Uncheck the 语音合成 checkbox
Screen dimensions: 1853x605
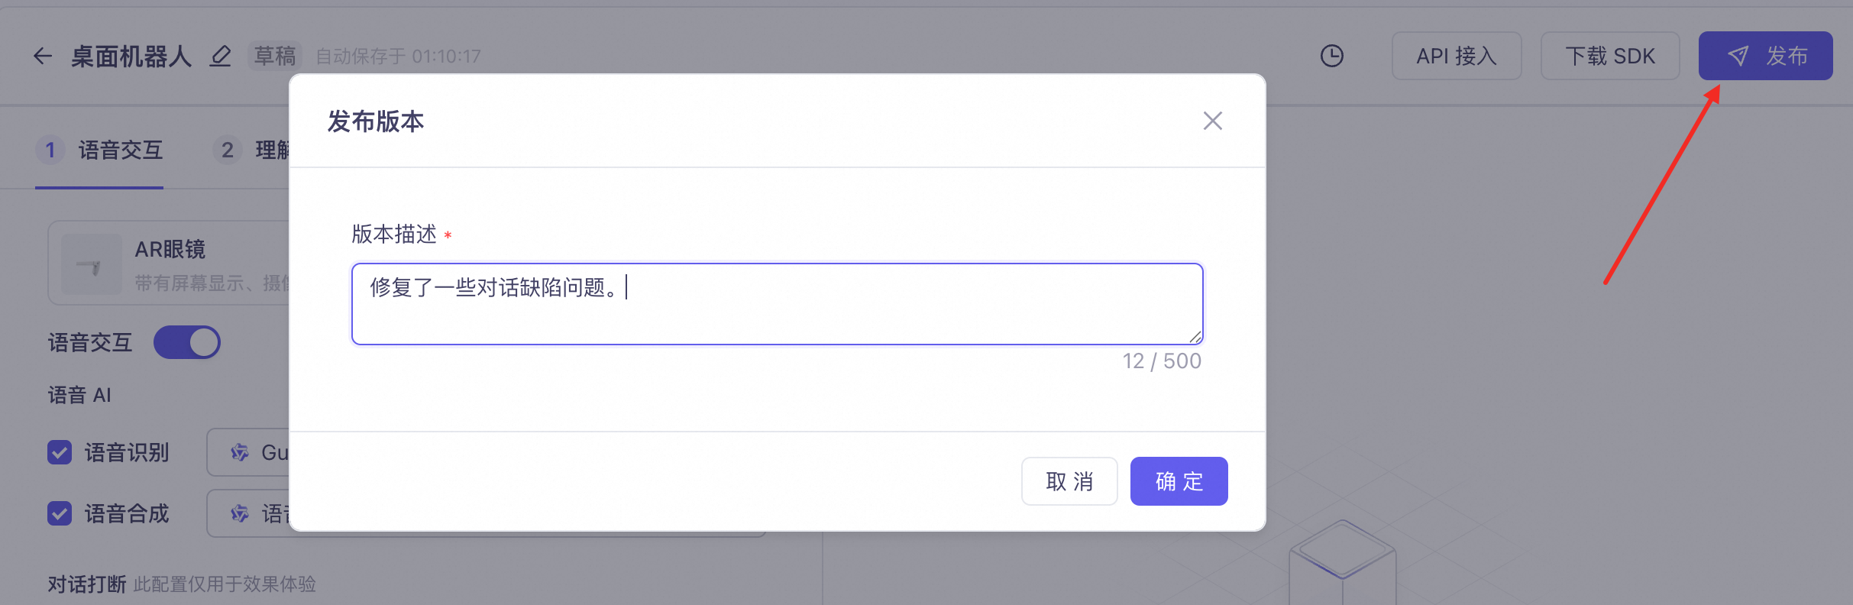tap(60, 513)
